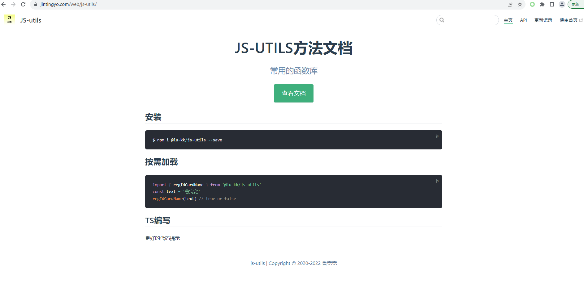
Task: Open the 更新记录 navigation item
Action: tap(543, 20)
